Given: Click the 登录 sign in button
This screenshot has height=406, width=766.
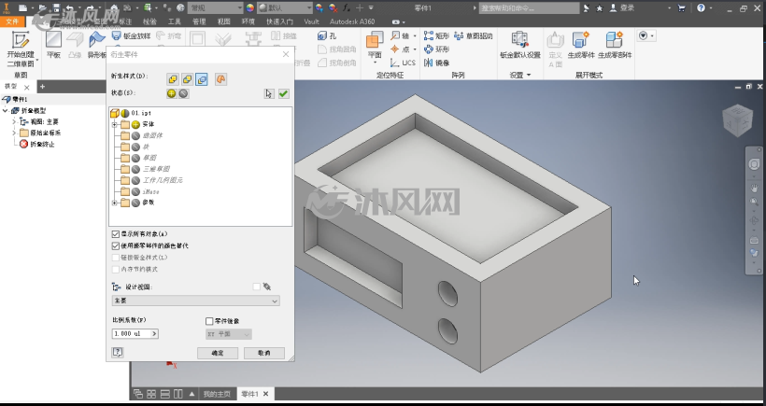Looking at the screenshot, I should click(x=622, y=7).
